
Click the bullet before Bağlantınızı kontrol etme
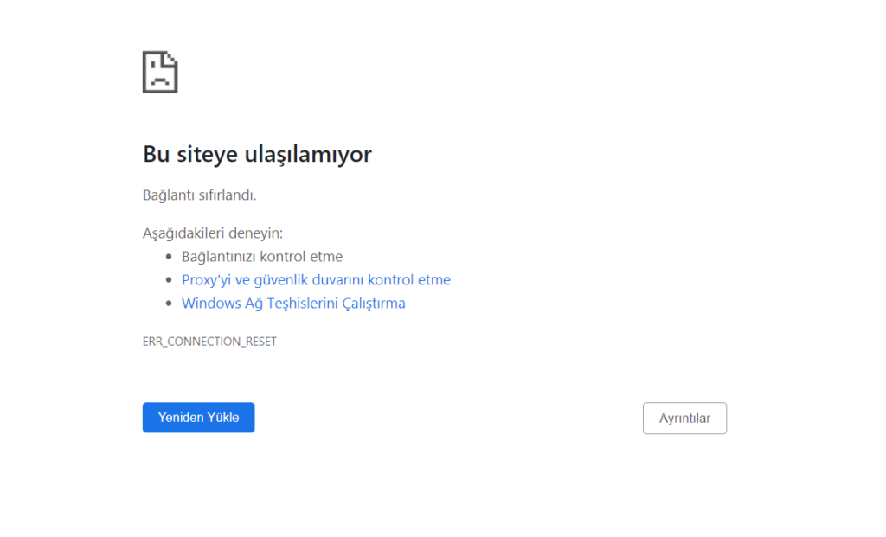pyautogui.click(x=170, y=257)
